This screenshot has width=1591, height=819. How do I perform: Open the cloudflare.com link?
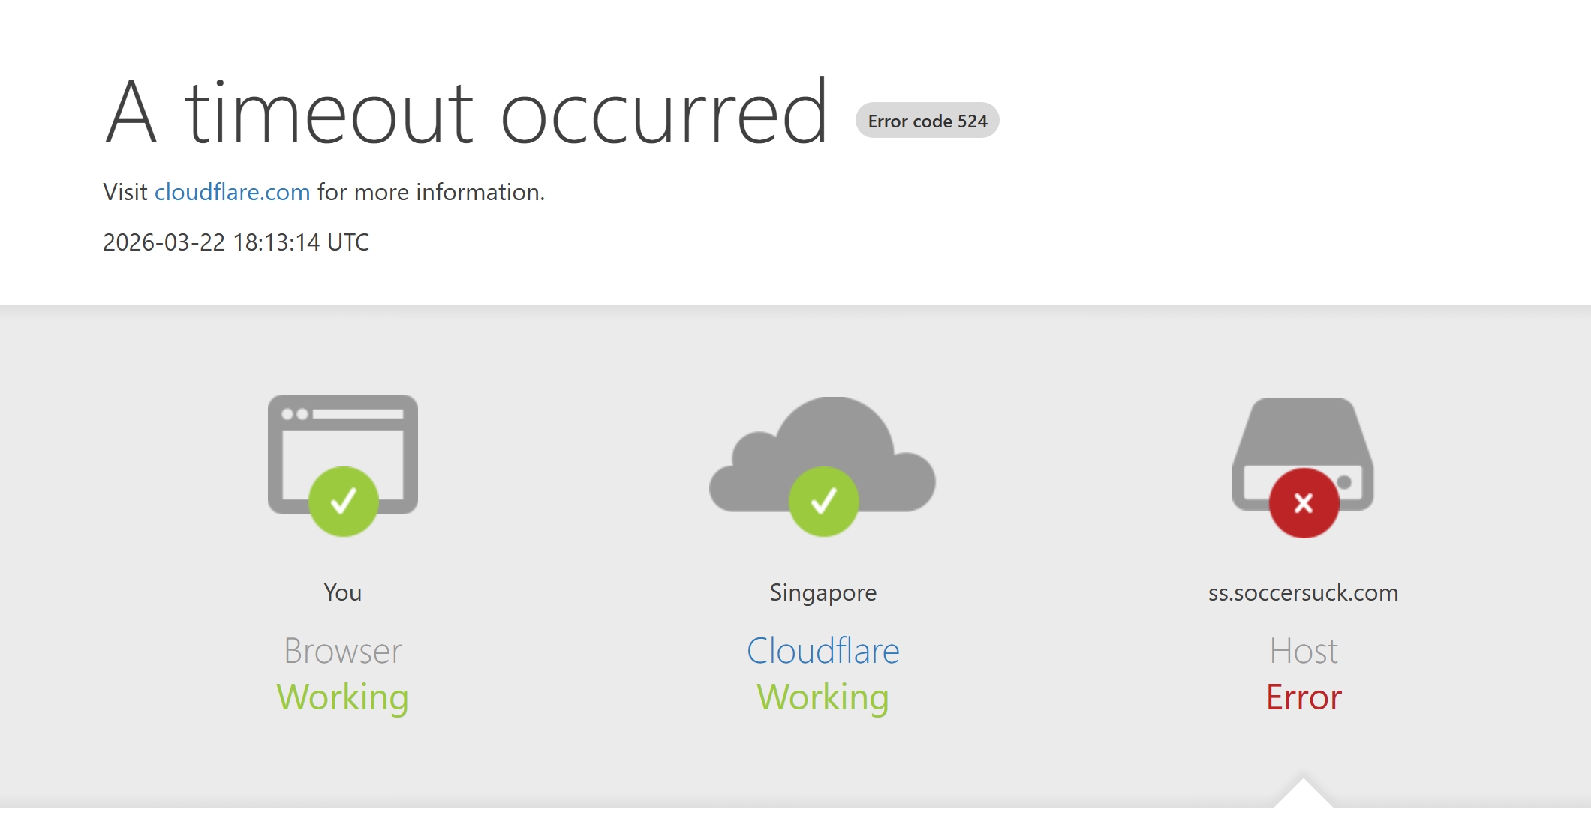(232, 192)
